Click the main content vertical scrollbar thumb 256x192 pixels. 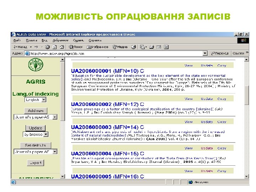pos(247,95)
